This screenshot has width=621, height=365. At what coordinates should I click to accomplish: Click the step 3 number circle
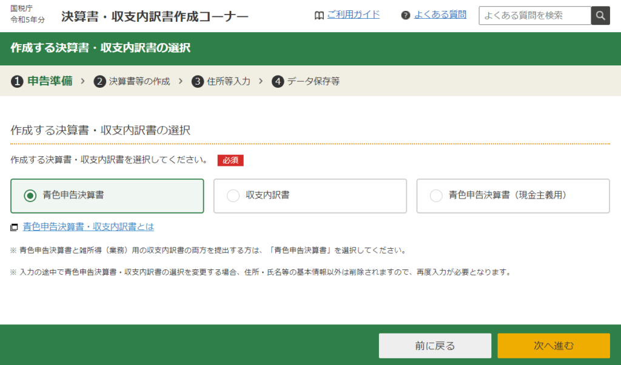tap(197, 81)
